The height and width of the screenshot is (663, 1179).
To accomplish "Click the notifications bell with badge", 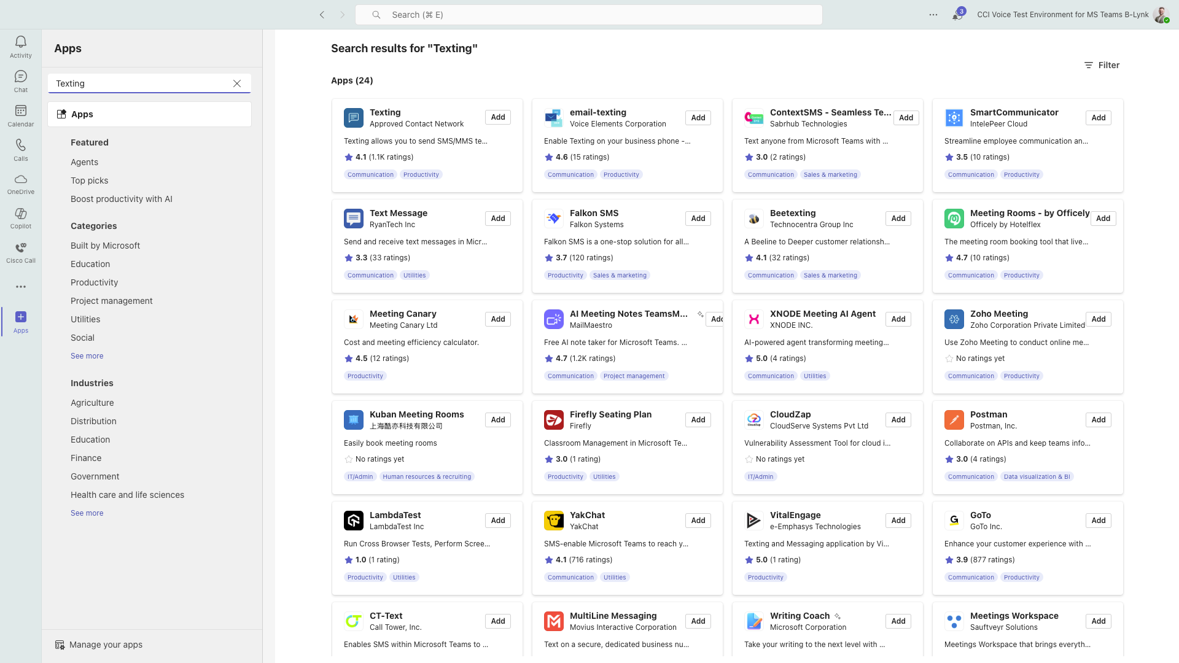I will tap(957, 15).
